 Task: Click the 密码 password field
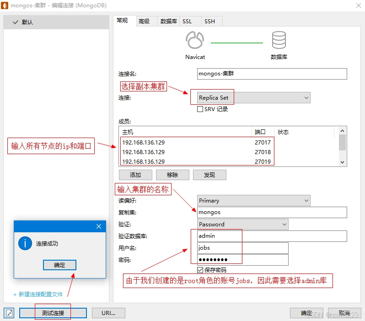pos(242,260)
